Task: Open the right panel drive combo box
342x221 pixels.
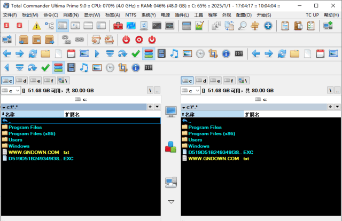Action: click(x=190, y=90)
